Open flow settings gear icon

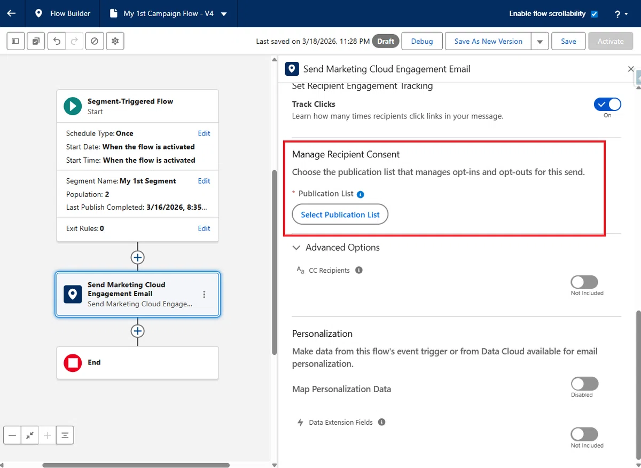115,41
